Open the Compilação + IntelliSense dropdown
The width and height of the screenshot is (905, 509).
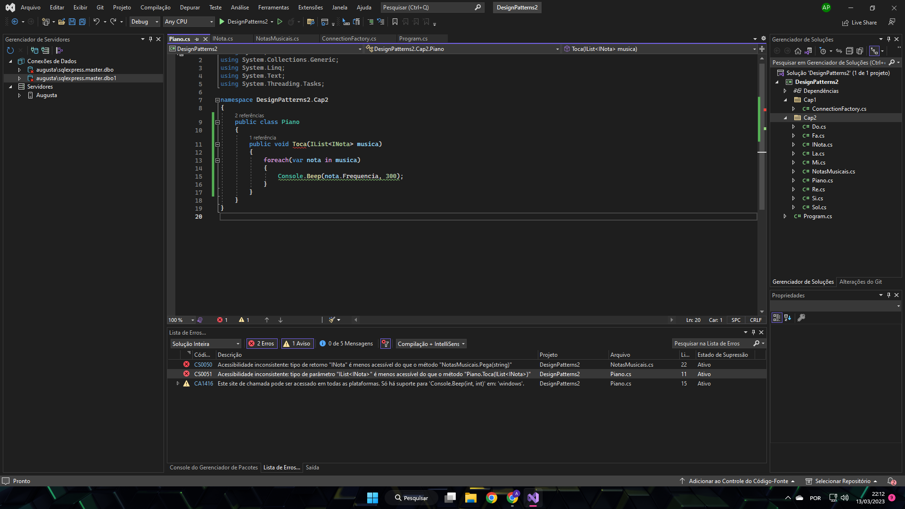pos(431,344)
